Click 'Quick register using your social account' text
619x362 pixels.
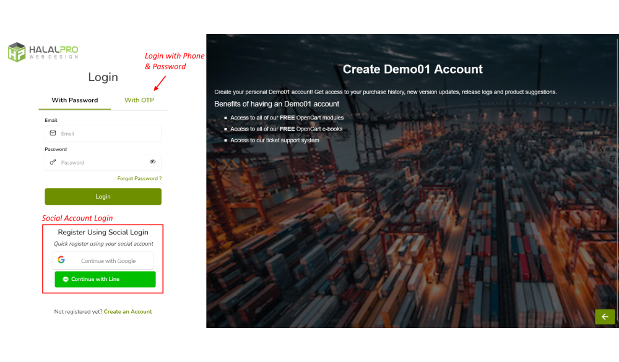click(x=103, y=244)
